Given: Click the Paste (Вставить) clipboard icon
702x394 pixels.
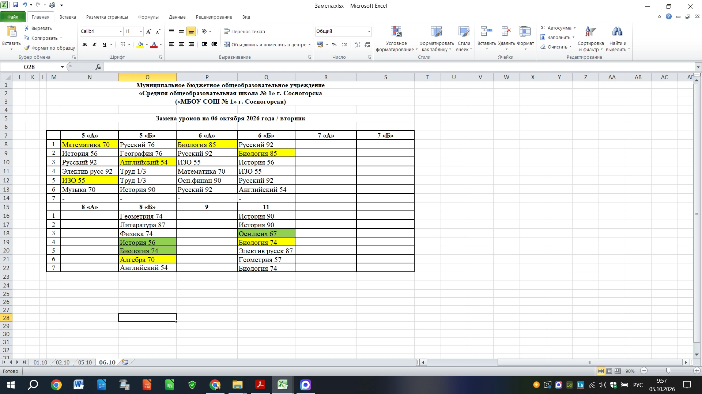Looking at the screenshot, I should (11, 32).
